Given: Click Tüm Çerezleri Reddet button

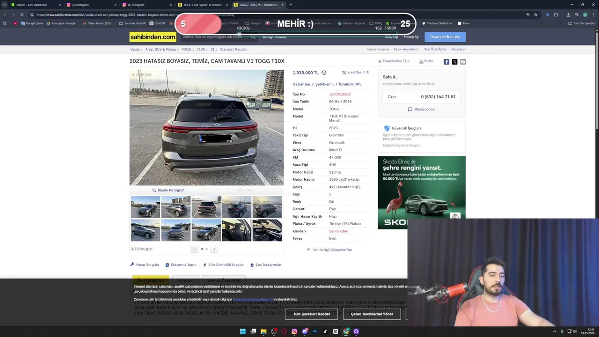Looking at the screenshot, I should (x=311, y=314).
